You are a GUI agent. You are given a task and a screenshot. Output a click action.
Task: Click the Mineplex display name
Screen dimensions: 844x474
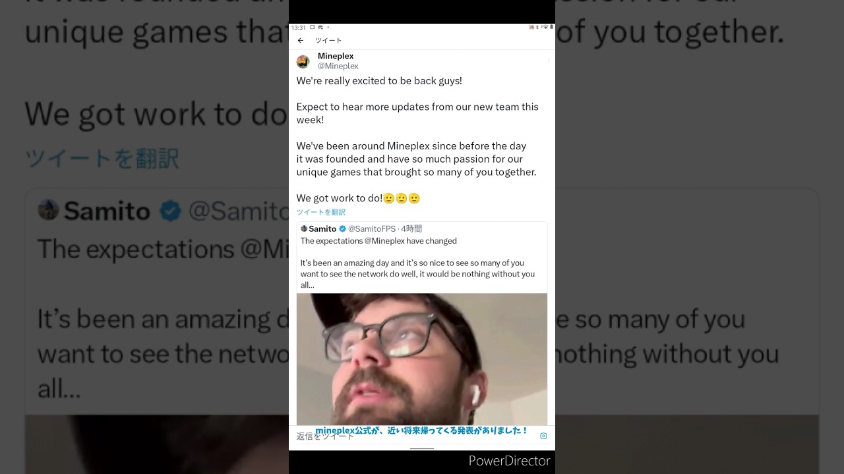336,56
